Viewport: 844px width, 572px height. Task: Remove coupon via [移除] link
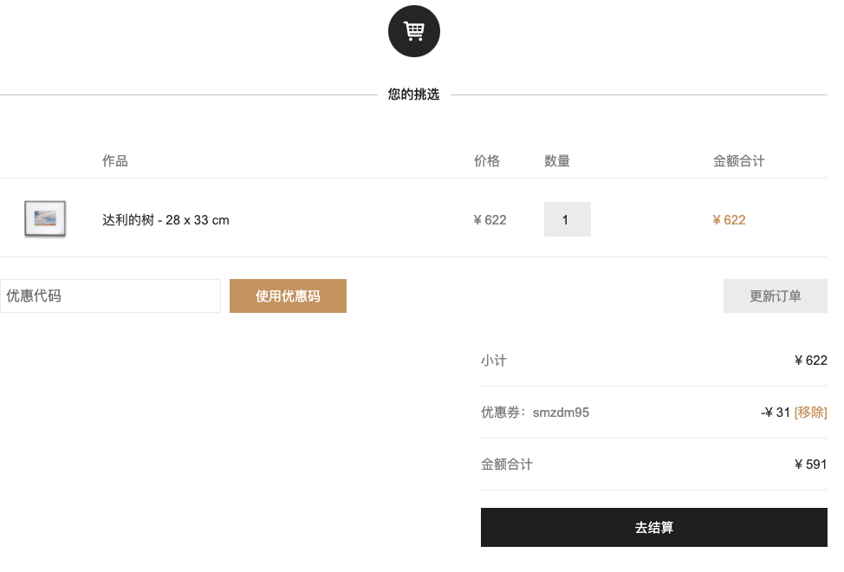click(810, 413)
